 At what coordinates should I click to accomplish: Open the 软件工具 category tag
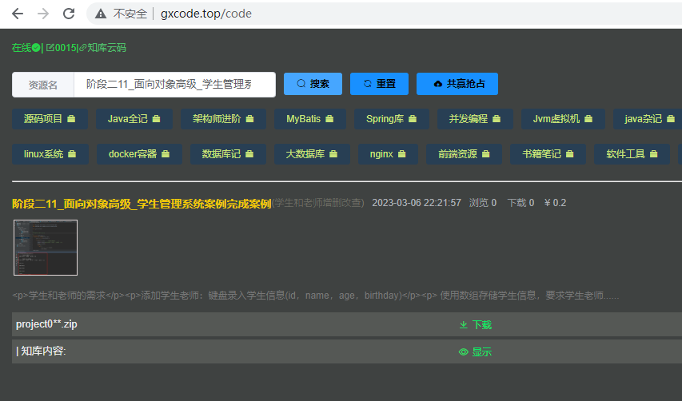coord(632,154)
